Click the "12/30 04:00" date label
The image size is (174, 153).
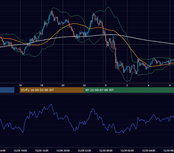(x=149, y=150)
